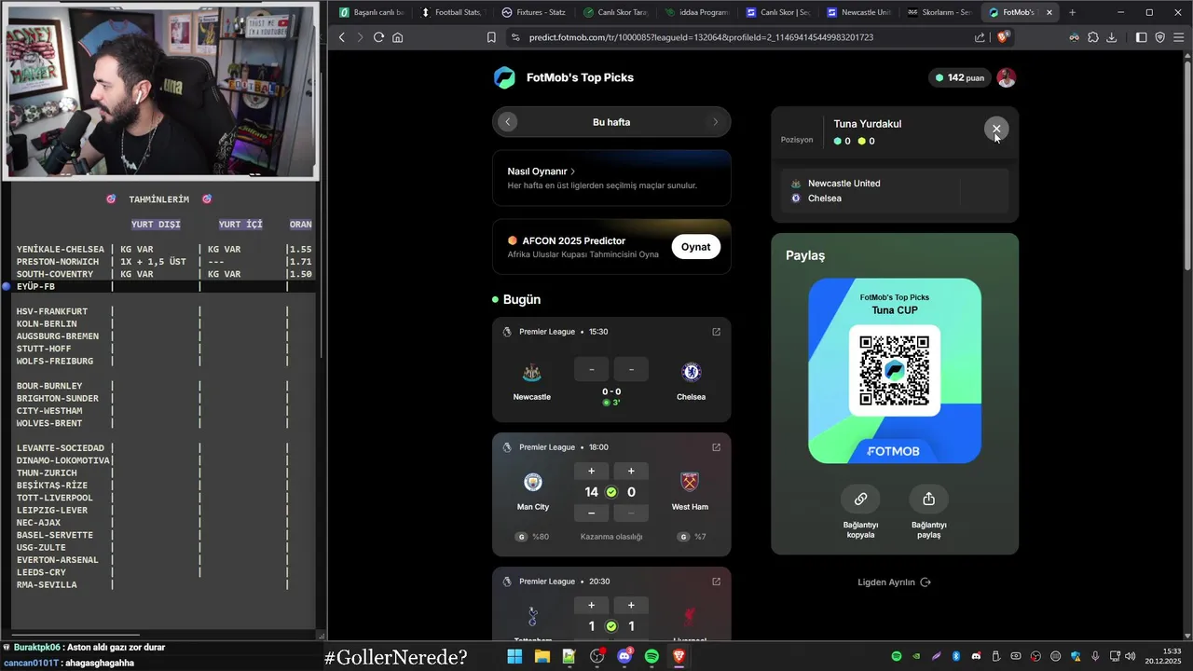Open Discord from taskbar

click(x=624, y=657)
